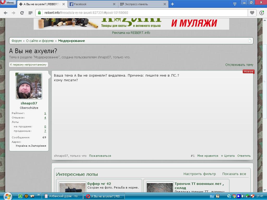Like the post with Мне нравится

[208, 156]
